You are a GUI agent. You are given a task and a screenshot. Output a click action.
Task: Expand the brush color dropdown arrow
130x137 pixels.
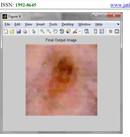coord(80,31)
